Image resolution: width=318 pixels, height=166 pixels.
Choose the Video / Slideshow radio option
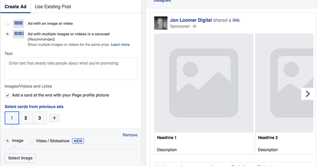(x=32, y=141)
